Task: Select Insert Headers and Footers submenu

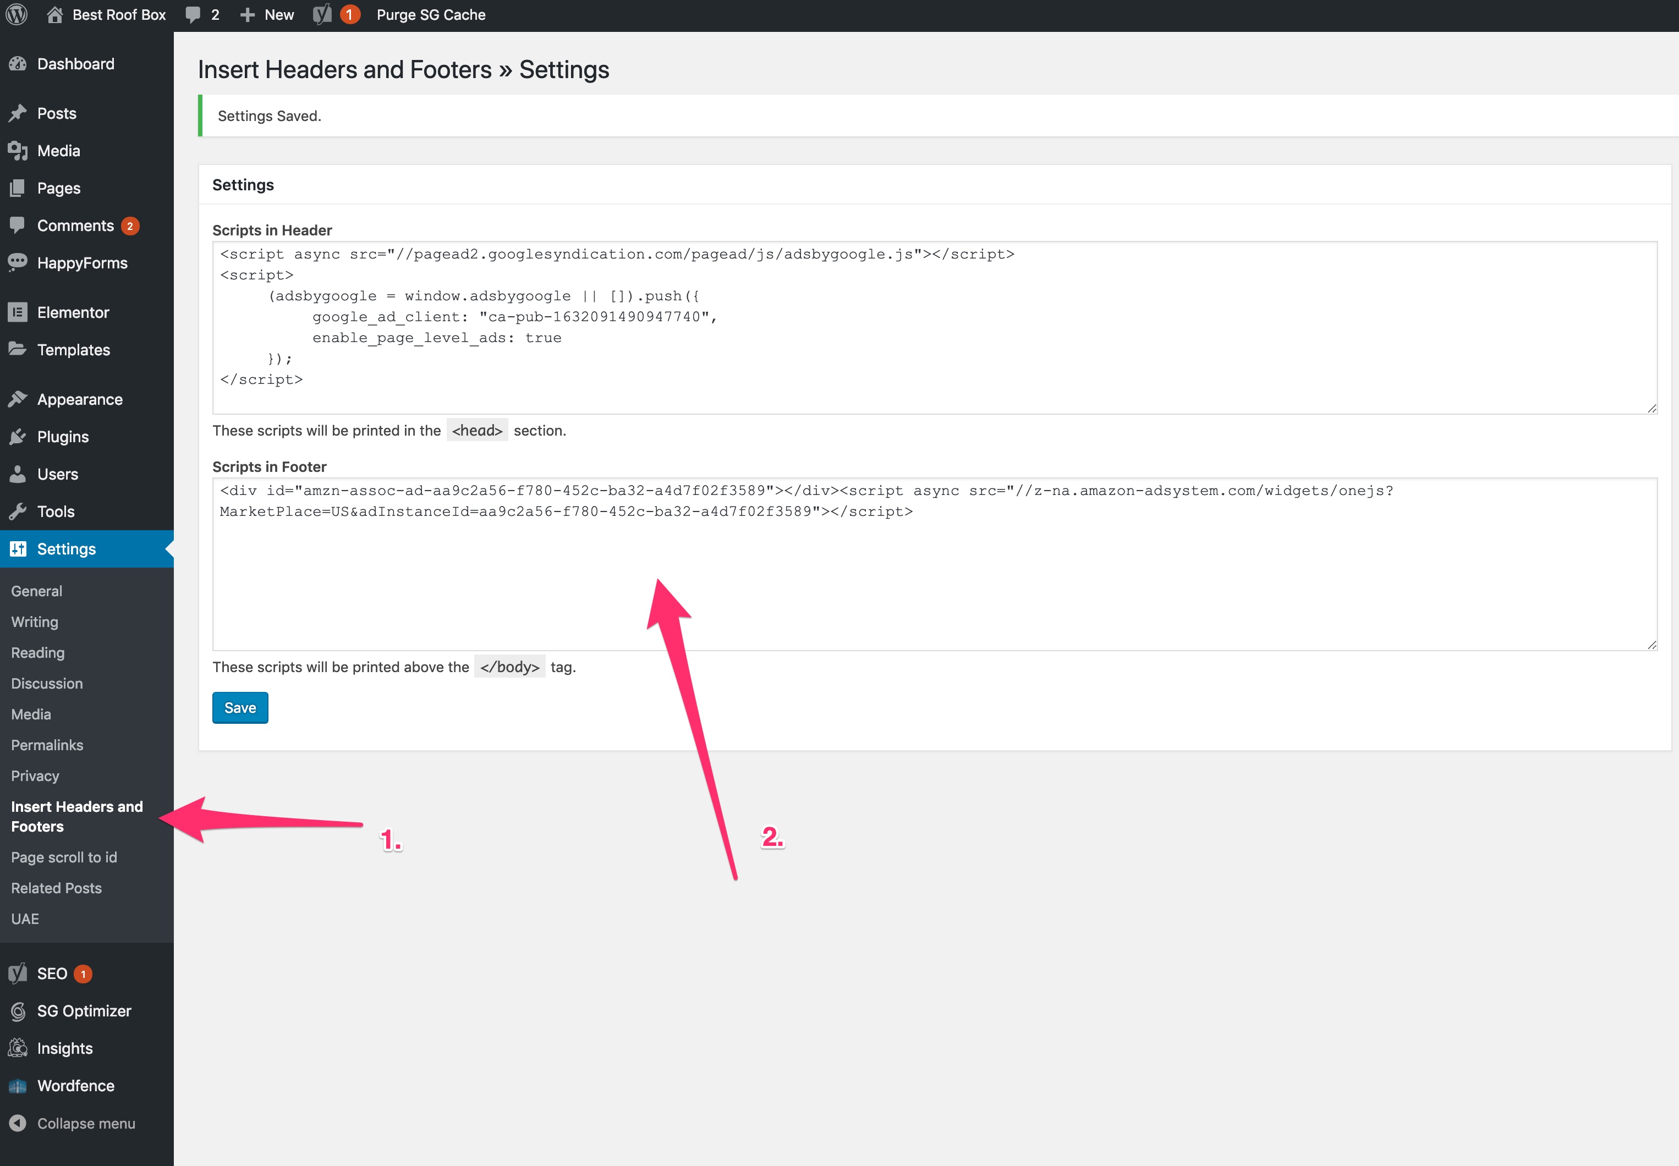Action: (x=76, y=816)
